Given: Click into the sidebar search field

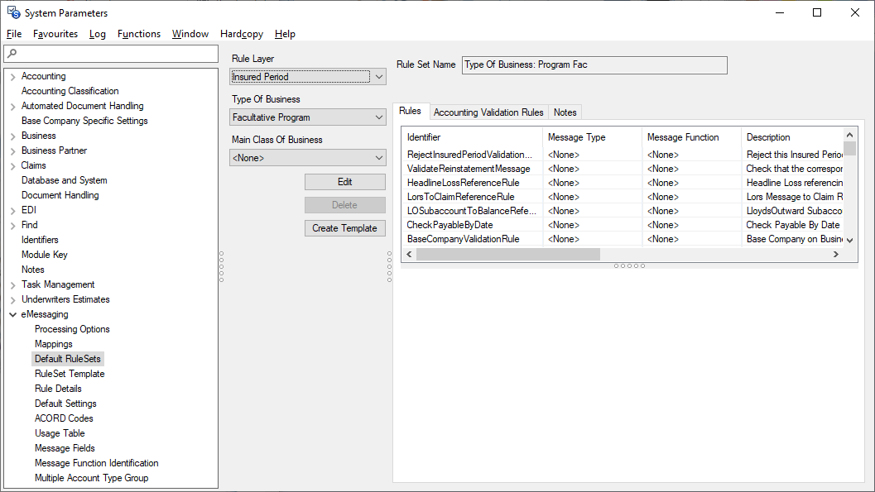Looking at the screenshot, I should [x=116, y=54].
